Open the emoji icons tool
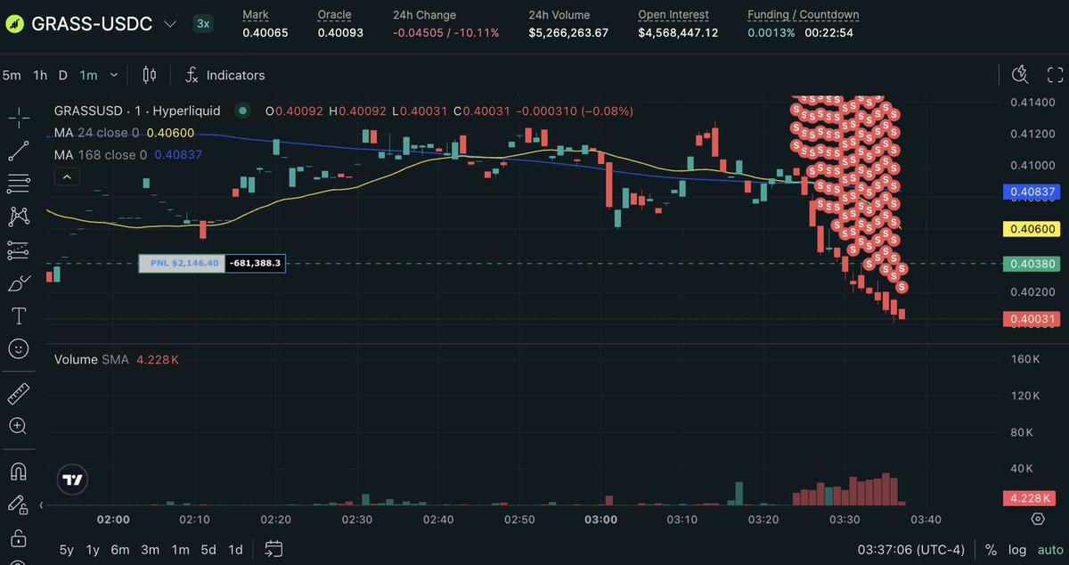This screenshot has height=565, width=1069. coord(19,348)
